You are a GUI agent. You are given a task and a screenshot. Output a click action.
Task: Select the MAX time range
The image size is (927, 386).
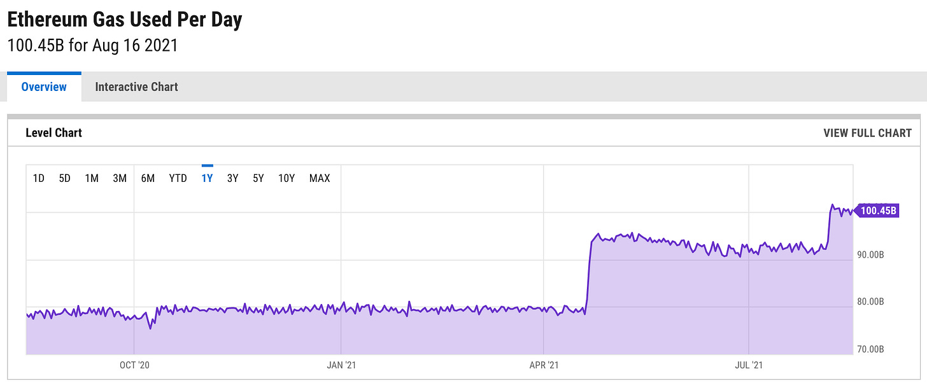[x=320, y=178]
